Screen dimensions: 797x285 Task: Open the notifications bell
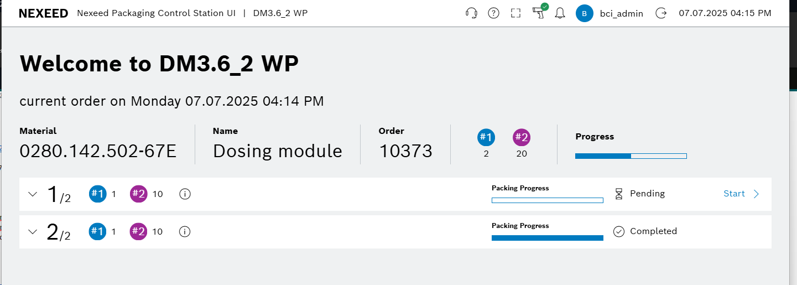tap(560, 13)
